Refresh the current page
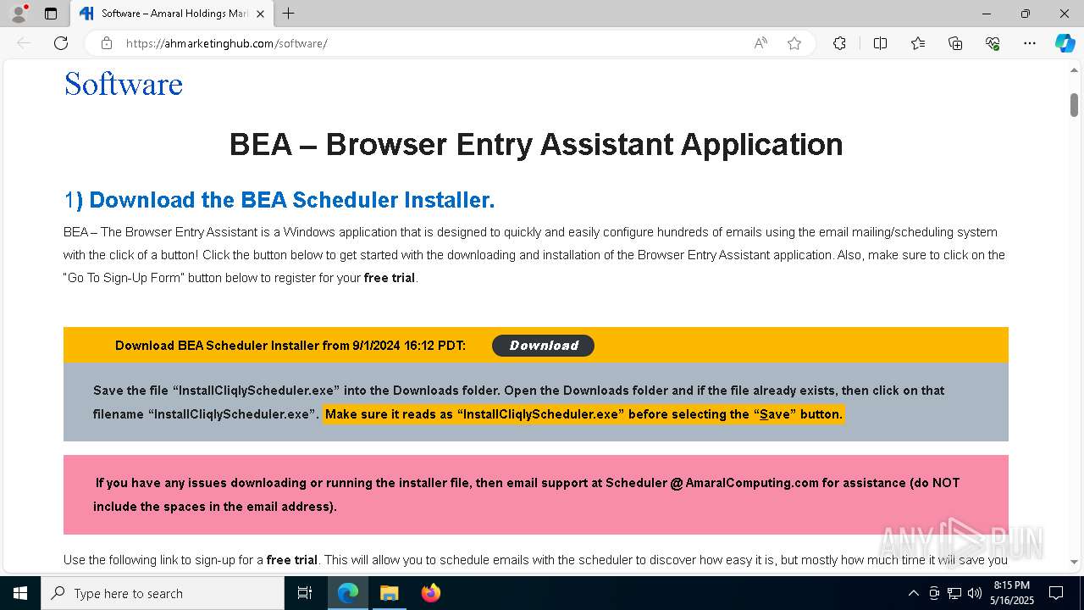The width and height of the screenshot is (1084, 610). coord(61,43)
